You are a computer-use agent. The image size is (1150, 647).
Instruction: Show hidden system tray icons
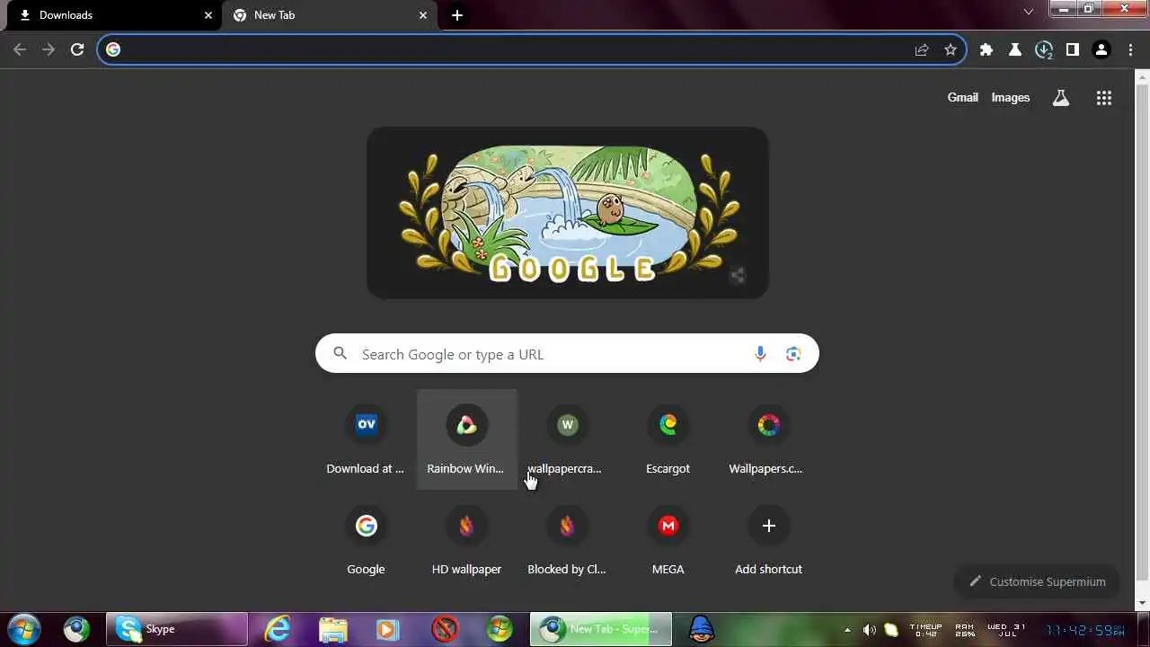pyautogui.click(x=847, y=629)
